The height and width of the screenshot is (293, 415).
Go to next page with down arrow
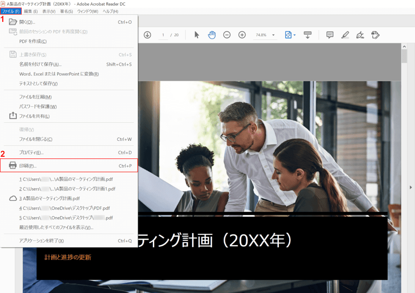point(147,35)
